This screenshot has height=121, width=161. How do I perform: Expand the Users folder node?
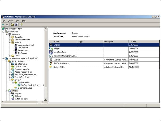coord(10,56)
